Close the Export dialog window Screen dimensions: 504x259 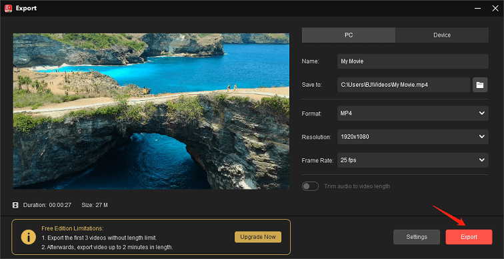point(495,9)
